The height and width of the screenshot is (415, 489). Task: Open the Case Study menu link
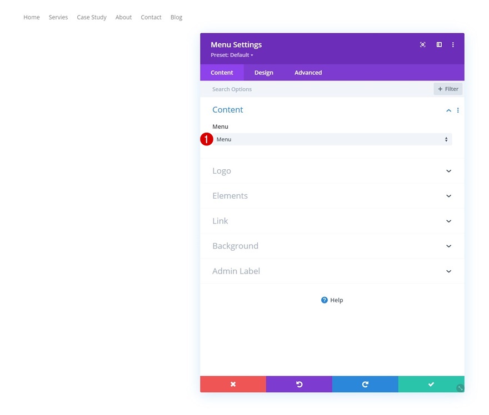pos(92,17)
